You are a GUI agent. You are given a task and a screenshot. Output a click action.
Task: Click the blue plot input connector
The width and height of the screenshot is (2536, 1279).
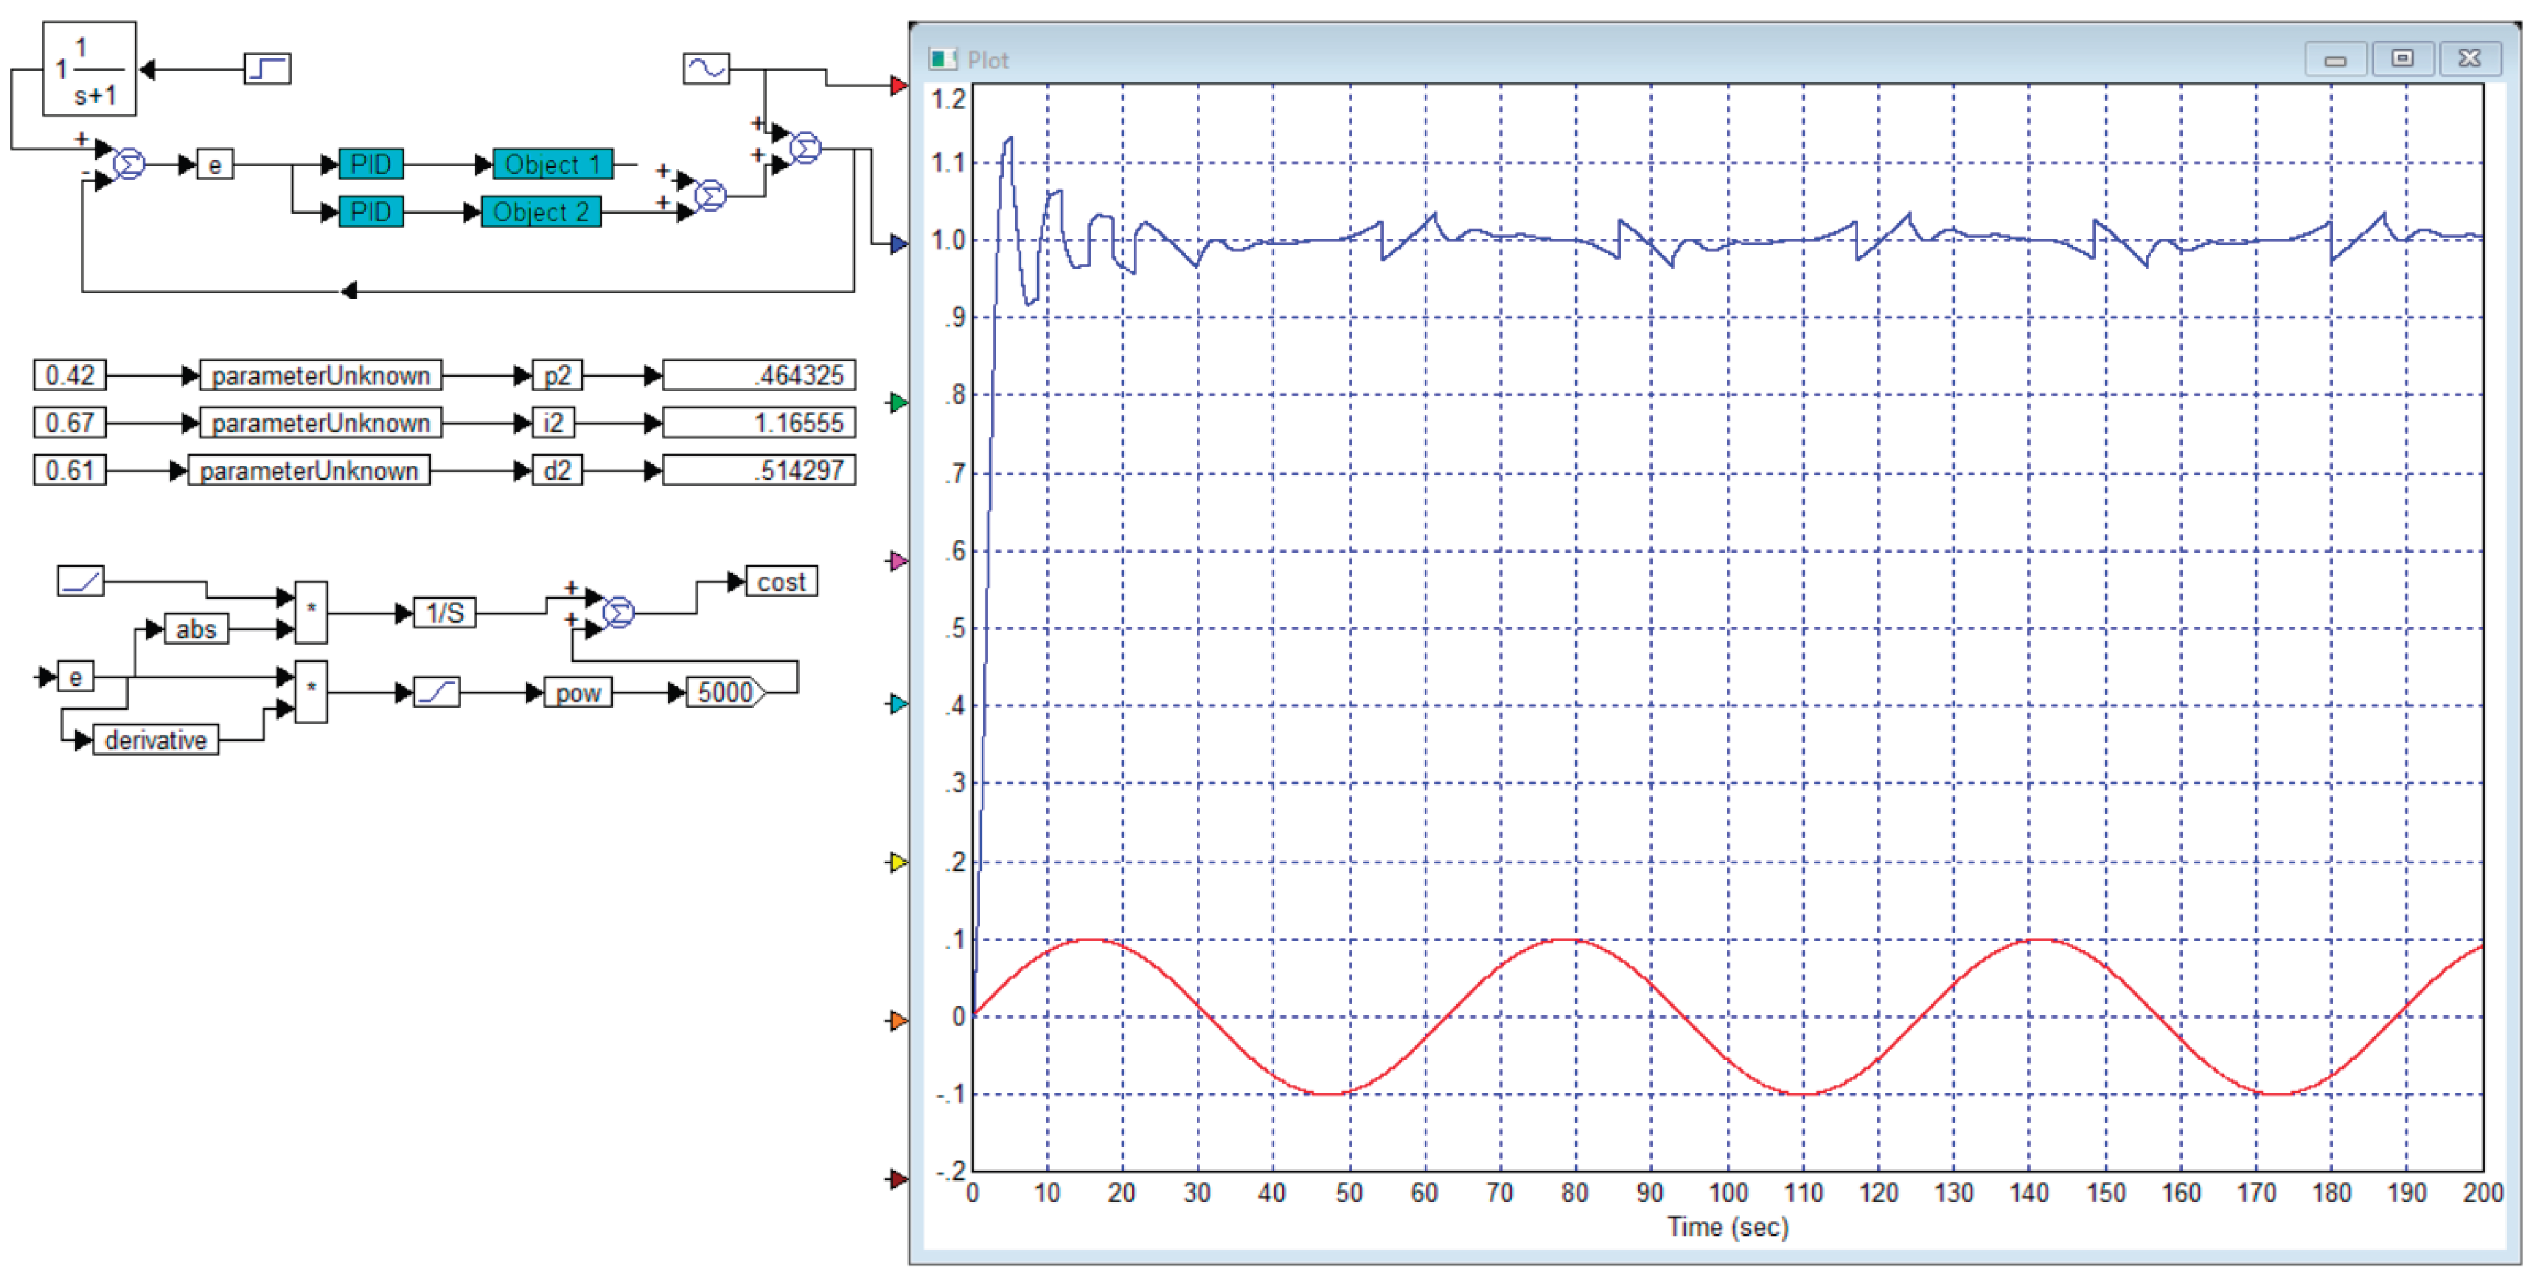(898, 243)
